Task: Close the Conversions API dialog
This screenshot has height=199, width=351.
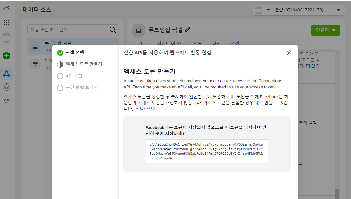Action: coord(289,53)
